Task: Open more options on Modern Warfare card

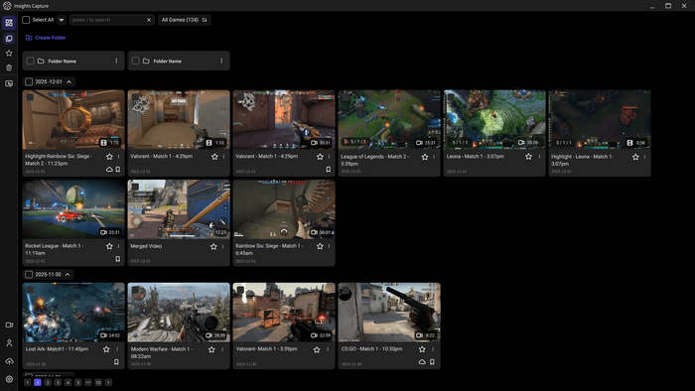Action: [222, 350]
